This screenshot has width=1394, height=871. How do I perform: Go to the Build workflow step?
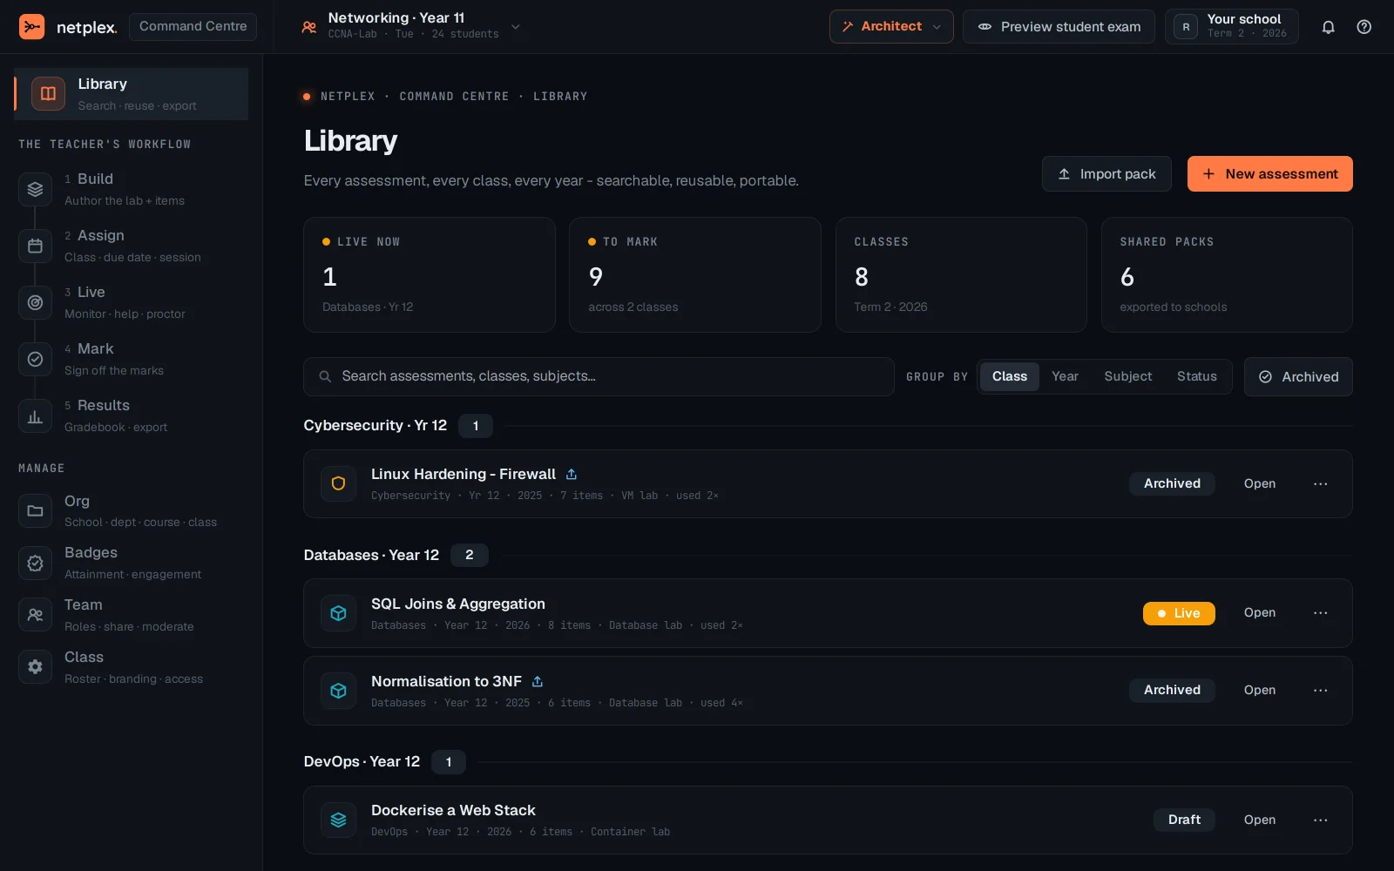pos(132,189)
